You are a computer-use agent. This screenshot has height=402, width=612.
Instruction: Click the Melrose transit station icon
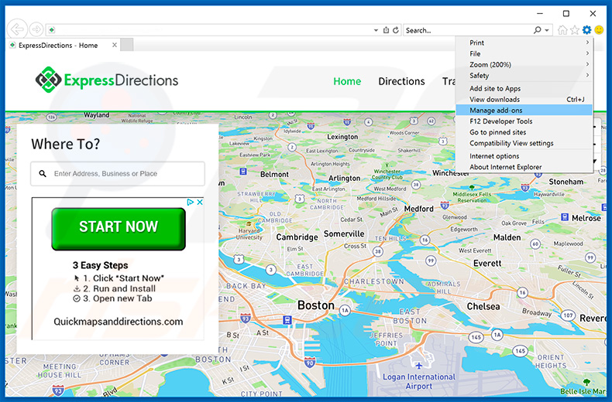[565, 217]
